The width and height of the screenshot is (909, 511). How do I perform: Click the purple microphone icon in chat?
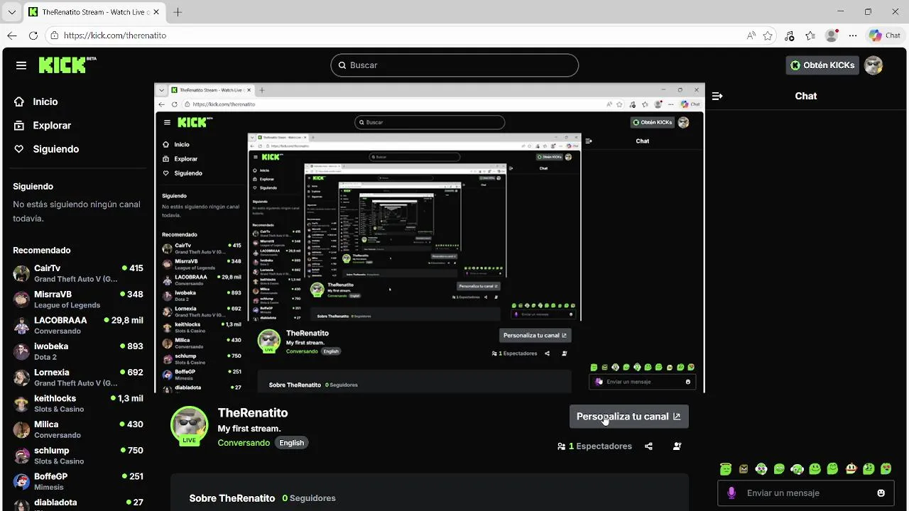[731, 493]
